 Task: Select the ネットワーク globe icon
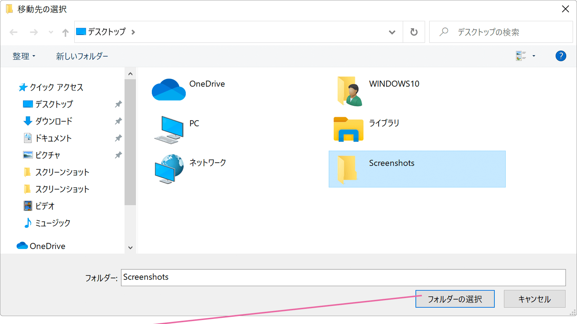(x=169, y=169)
